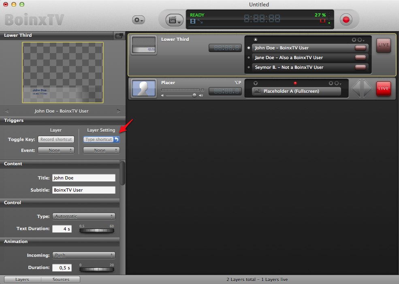
Task: Select the Jane Doe – Also a BoinxTV User row
Action: [309, 58]
